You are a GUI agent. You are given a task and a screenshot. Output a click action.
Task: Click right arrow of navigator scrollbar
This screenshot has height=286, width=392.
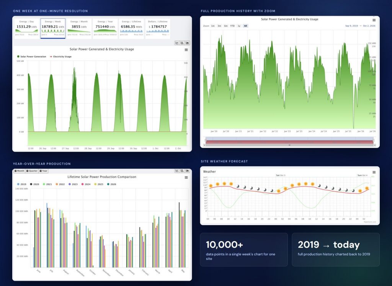[x=374, y=145]
